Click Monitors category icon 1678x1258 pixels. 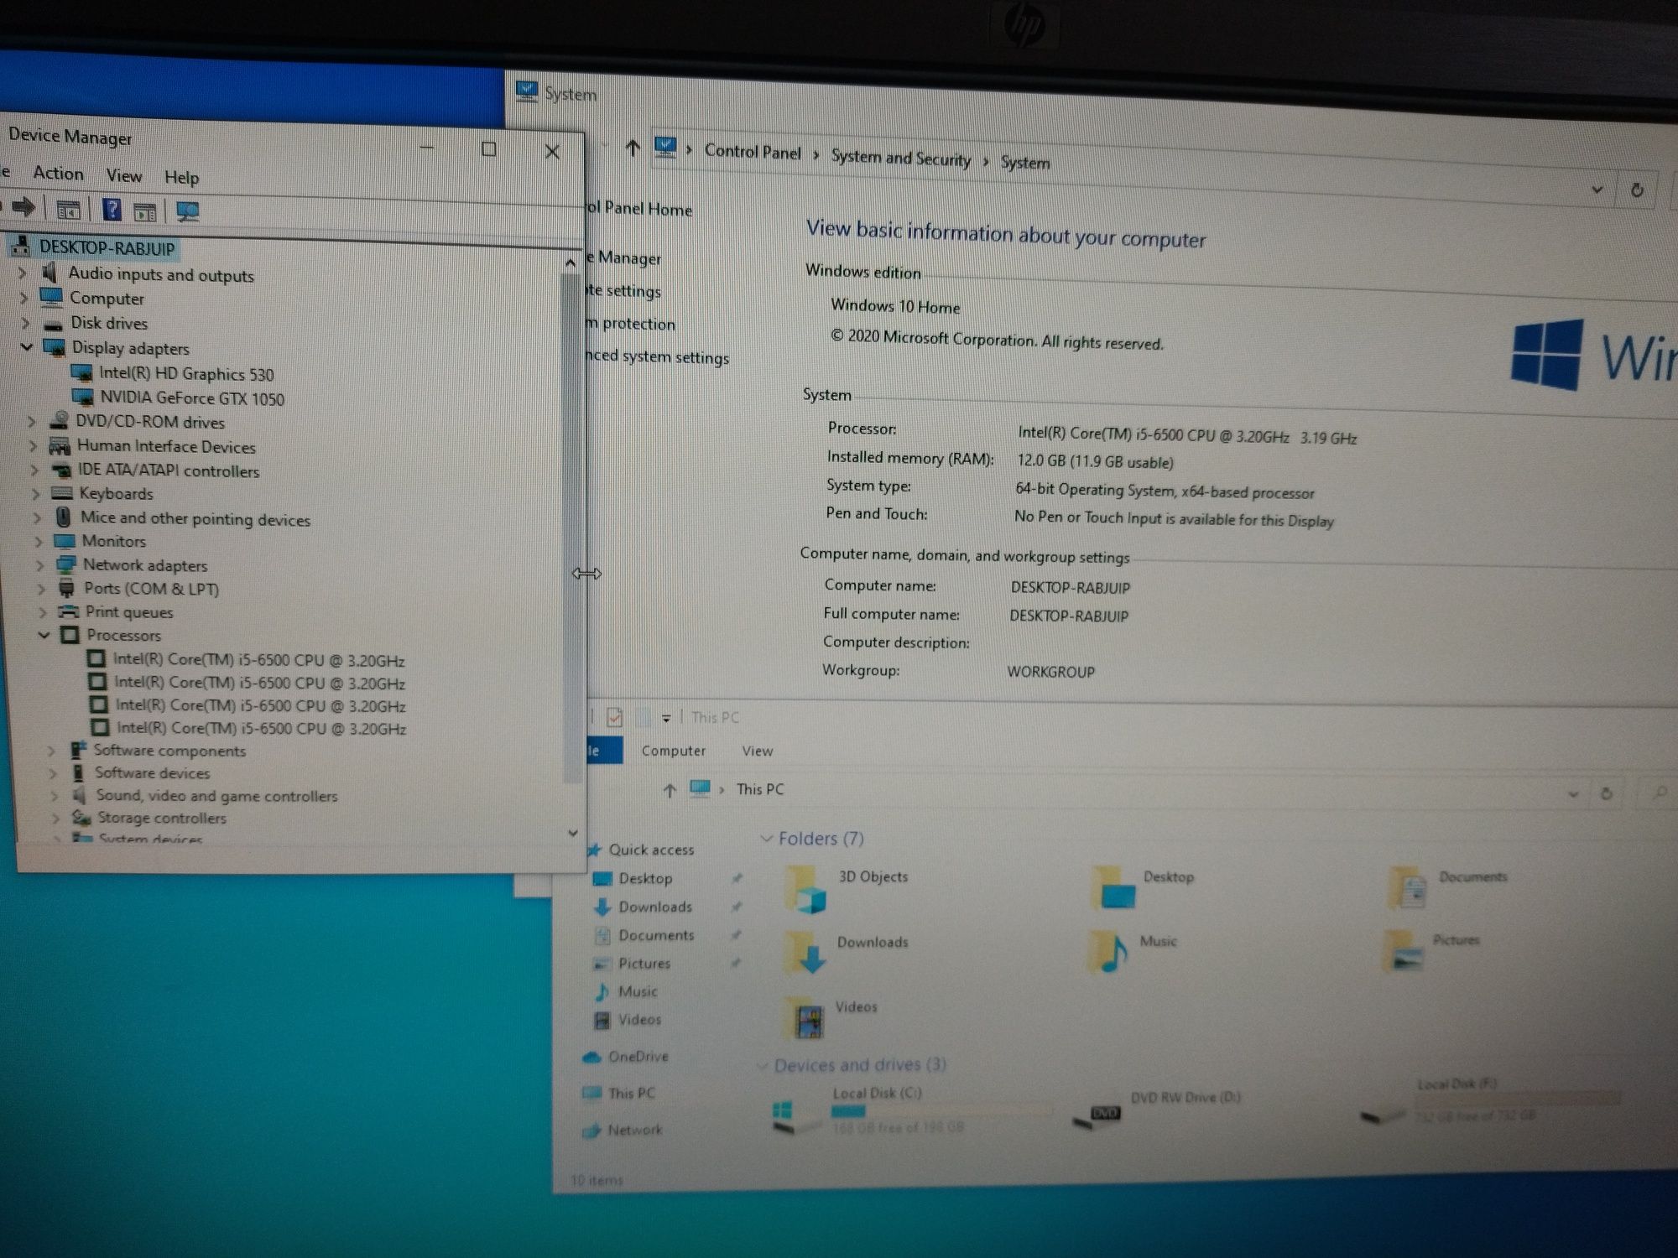coord(65,541)
